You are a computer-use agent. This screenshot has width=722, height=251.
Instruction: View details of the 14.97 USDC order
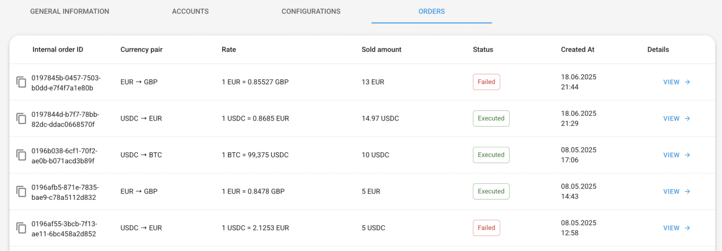(676, 119)
